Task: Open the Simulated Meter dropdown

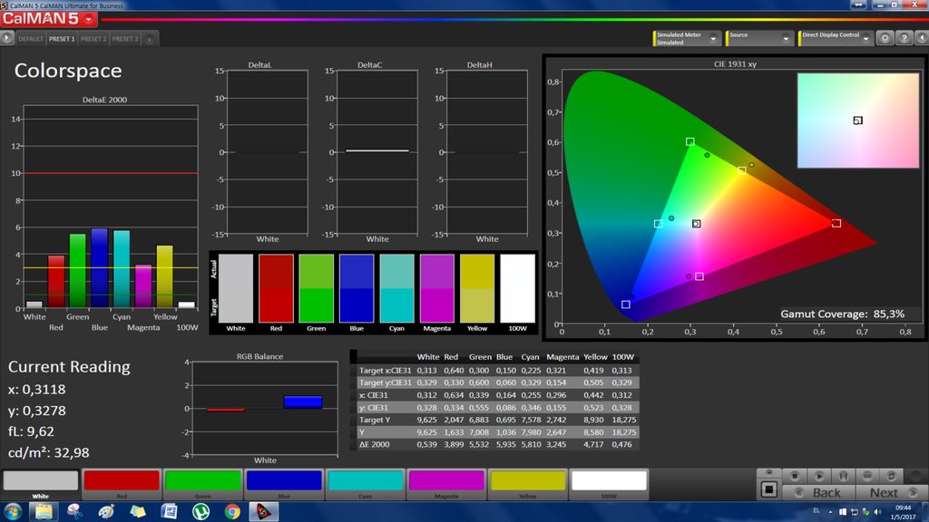Action: click(687, 38)
